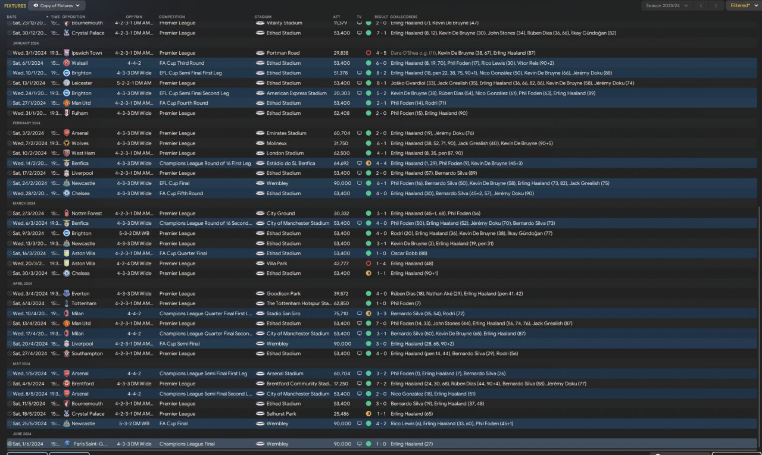762x455 pixels.
Task: Select the Brentford club badge
Action: tap(67, 384)
